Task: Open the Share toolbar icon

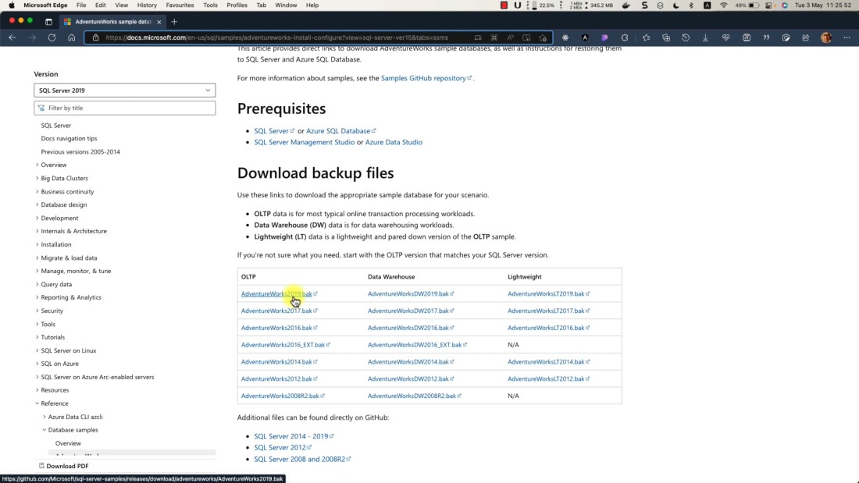Action: (806, 37)
